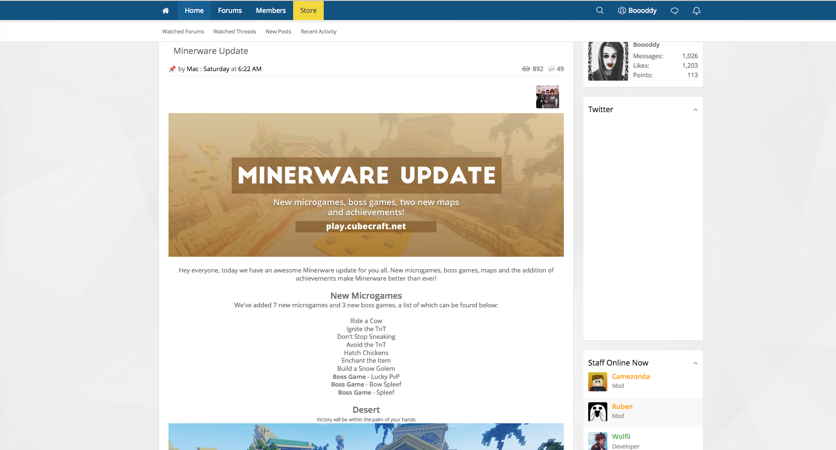Open the author's avatar above banner
The height and width of the screenshot is (450, 836).
(x=548, y=97)
